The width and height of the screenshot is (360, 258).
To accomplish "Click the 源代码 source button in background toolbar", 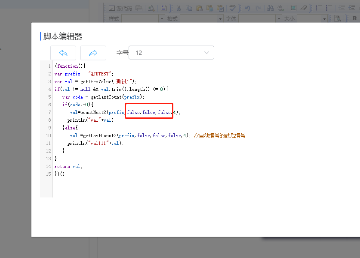I will [120, 8].
